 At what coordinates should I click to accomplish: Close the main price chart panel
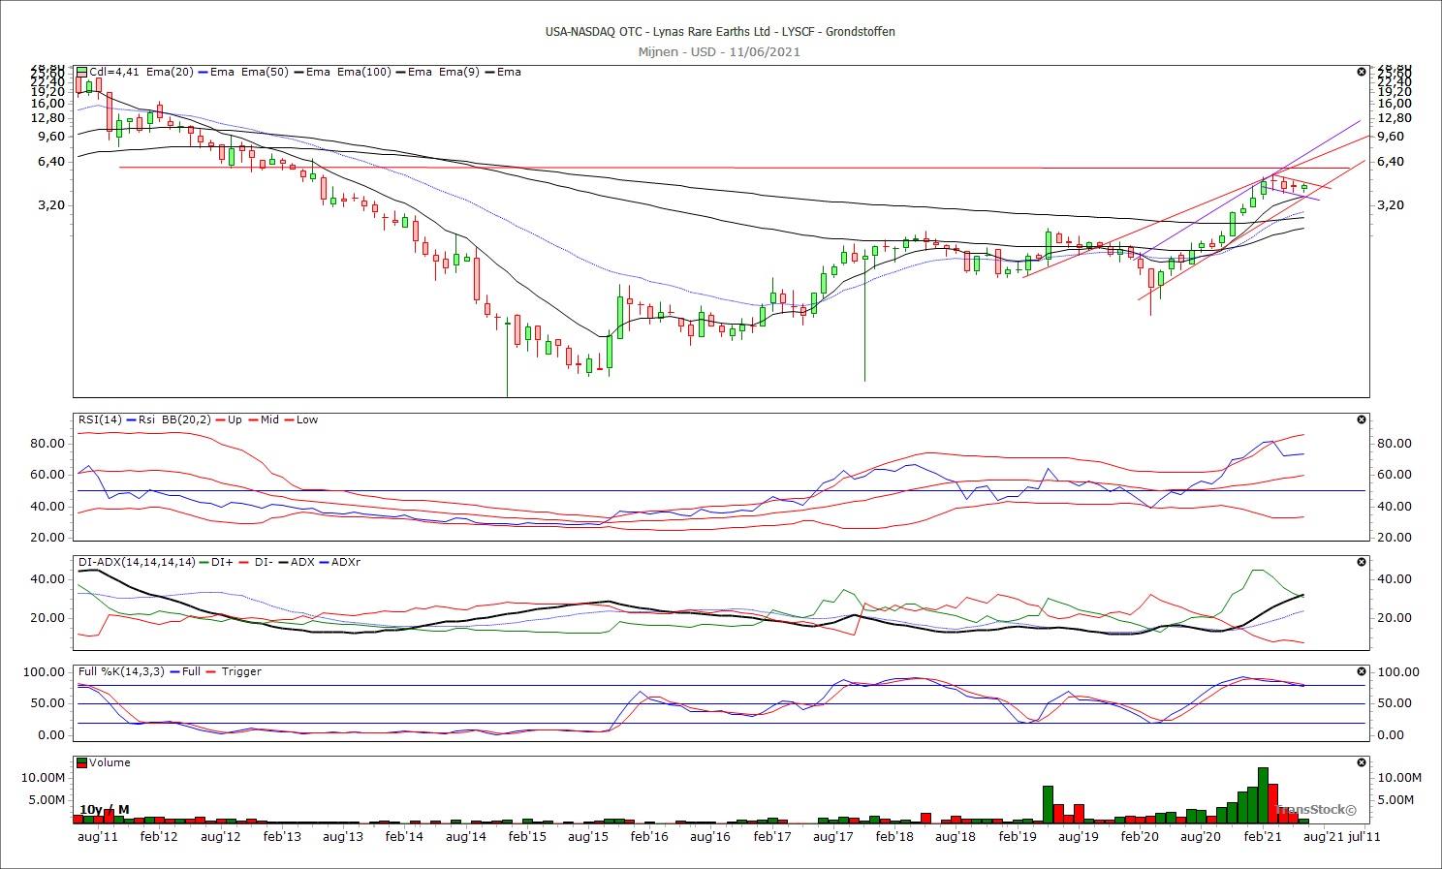tap(1362, 72)
